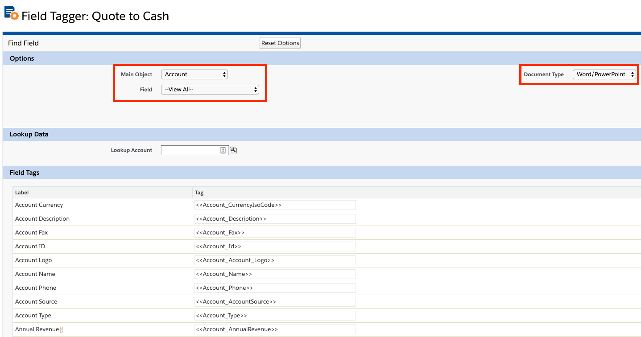This screenshot has width=641, height=337.
Task: Open the Document Type dropdown
Action: click(604, 74)
